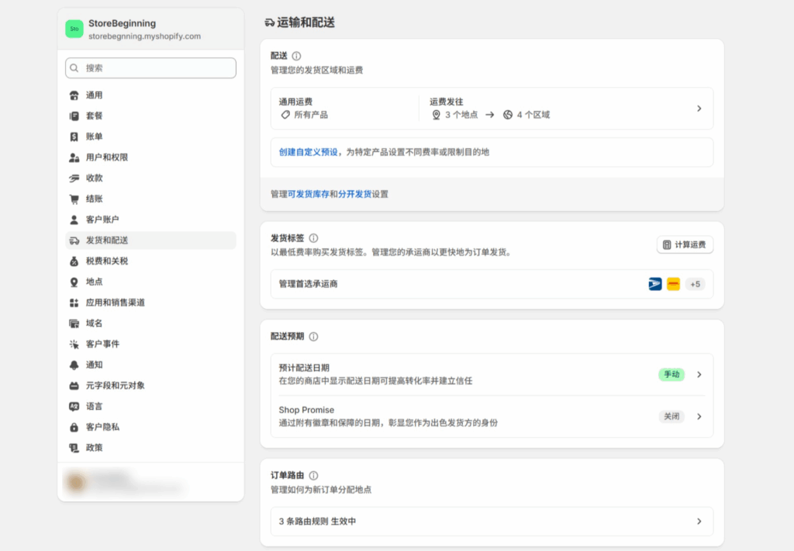Image resolution: width=794 pixels, height=551 pixels.
Task: Click the yellow DHL carrier logo icon
Action: [x=673, y=284]
